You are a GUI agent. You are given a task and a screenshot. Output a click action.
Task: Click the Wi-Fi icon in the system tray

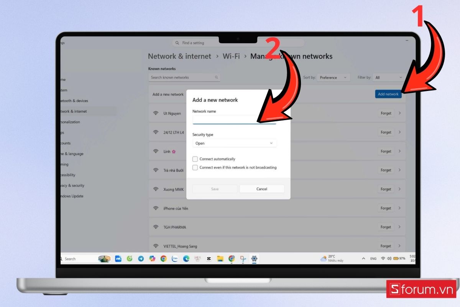[383, 259]
